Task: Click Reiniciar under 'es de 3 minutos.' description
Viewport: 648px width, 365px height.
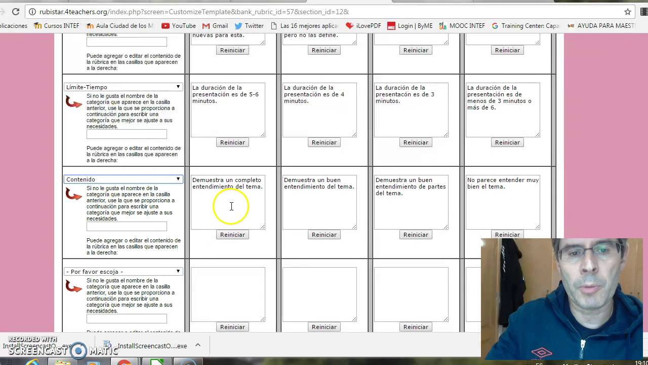Action: [416, 142]
